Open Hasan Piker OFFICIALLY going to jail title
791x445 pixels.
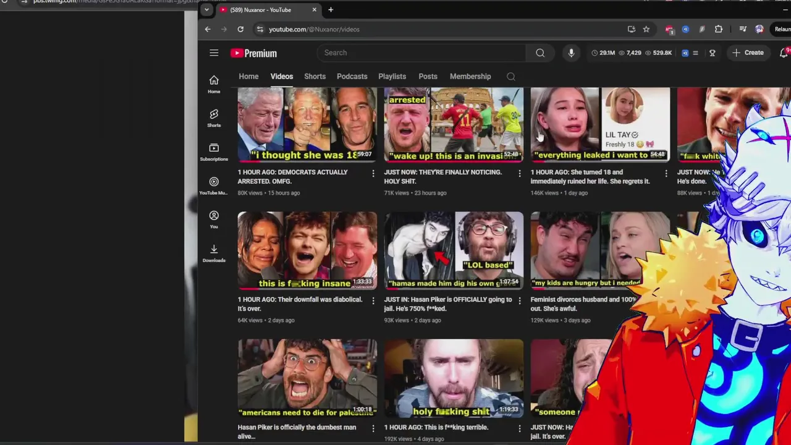(x=448, y=304)
